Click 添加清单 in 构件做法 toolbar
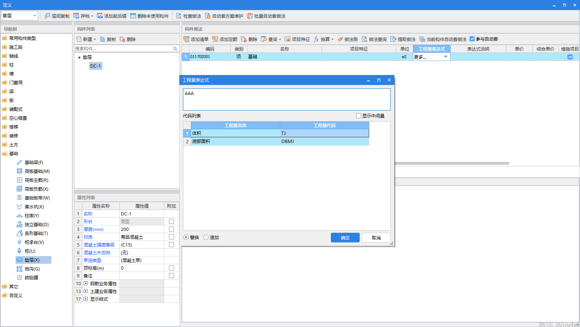580x327 pixels. coord(196,39)
